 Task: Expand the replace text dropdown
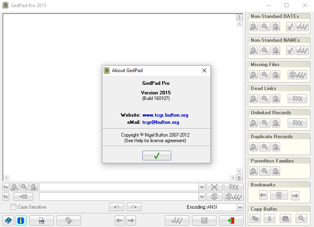point(202,197)
